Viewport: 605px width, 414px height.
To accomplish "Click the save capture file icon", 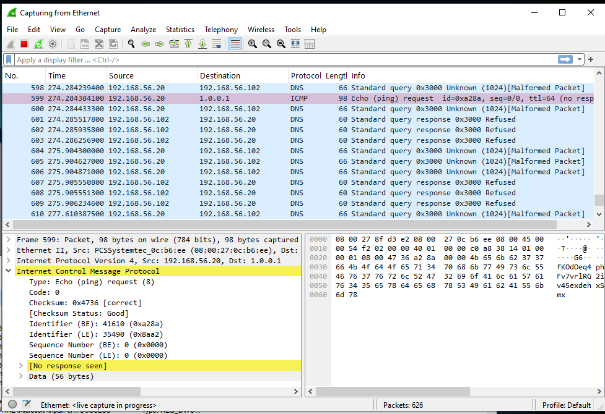I will (x=85, y=44).
